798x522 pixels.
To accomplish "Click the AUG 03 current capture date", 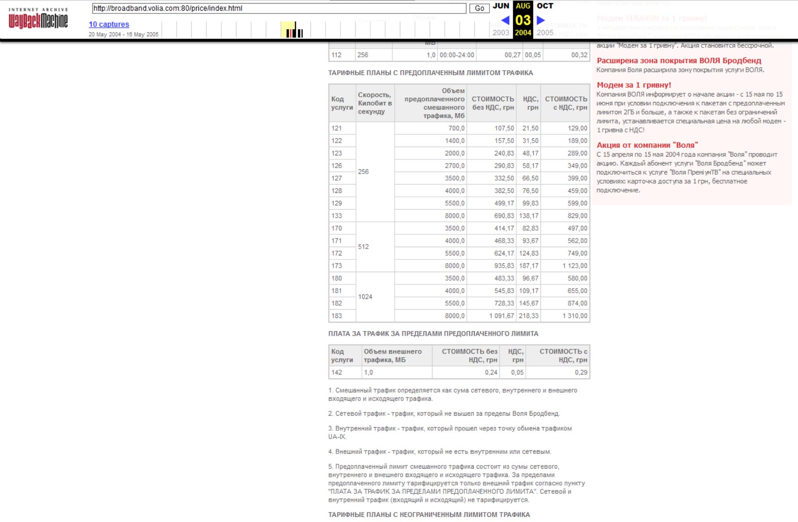I will 523,20.
